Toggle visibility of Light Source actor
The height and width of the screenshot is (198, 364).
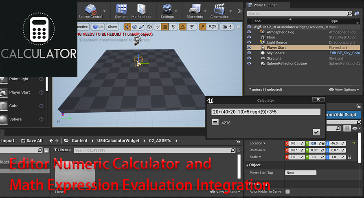249,42
